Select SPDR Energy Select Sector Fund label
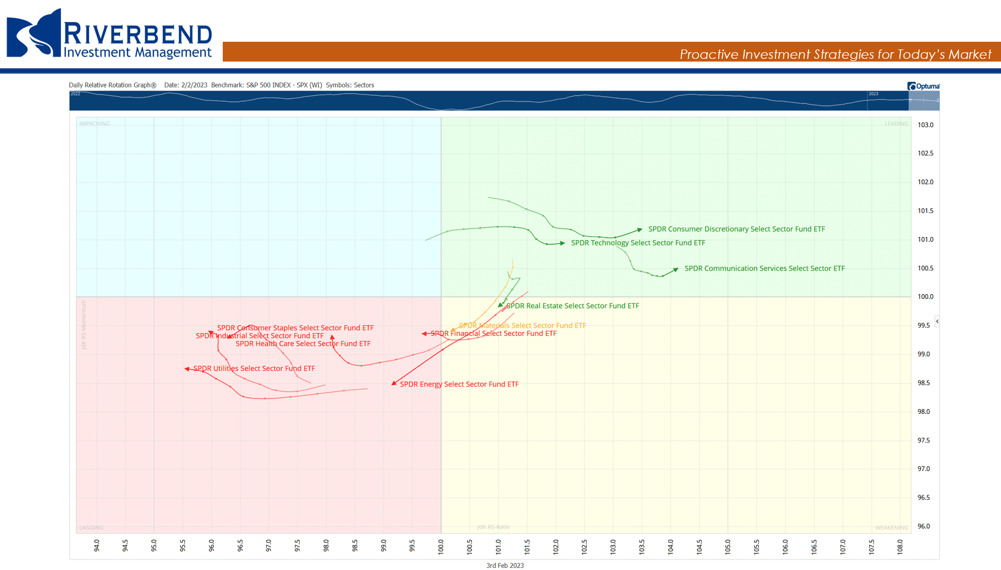Image resolution: width=1001 pixels, height=570 pixels. 459,384
